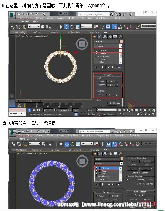Click Selection Lock padlock in first screenshot status bar
The width and height of the screenshot is (165, 211).
pyautogui.click(x=34, y=110)
